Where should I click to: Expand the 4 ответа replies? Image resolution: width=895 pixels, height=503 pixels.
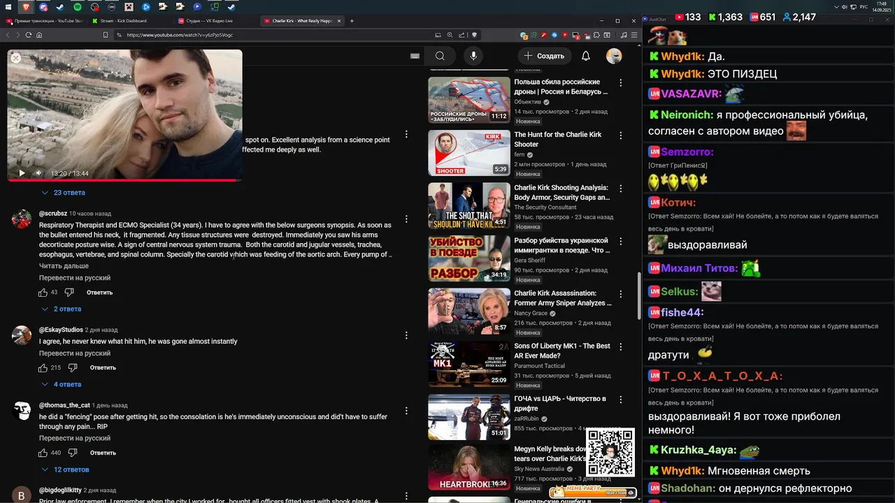click(x=62, y=384)
